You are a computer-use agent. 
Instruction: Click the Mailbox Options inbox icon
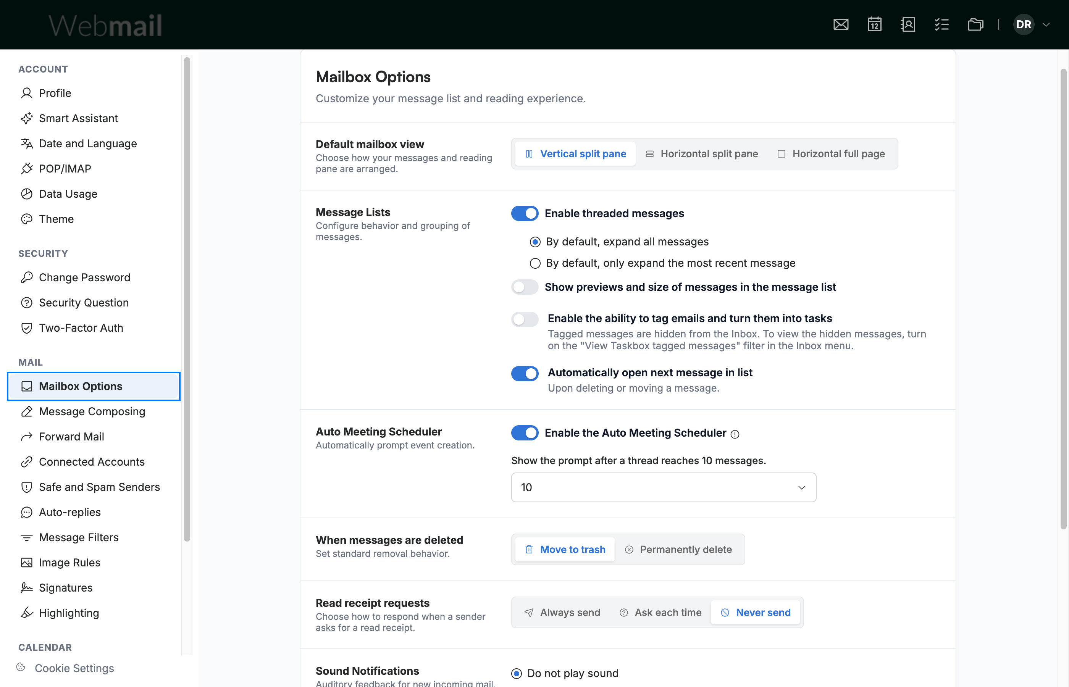pyautogui.click(x=27, y=386)
